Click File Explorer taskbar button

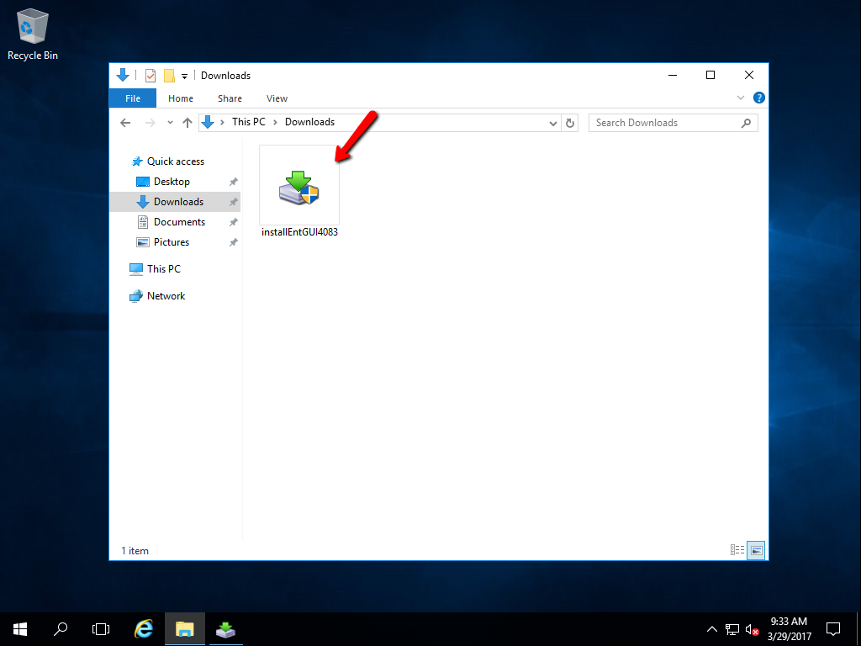point(184,629)
